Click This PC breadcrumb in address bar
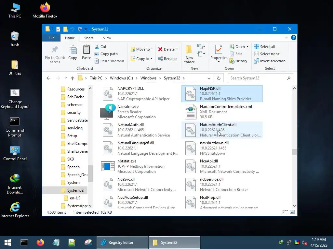Viewport: 333px width, 249px height. point(96,78)
